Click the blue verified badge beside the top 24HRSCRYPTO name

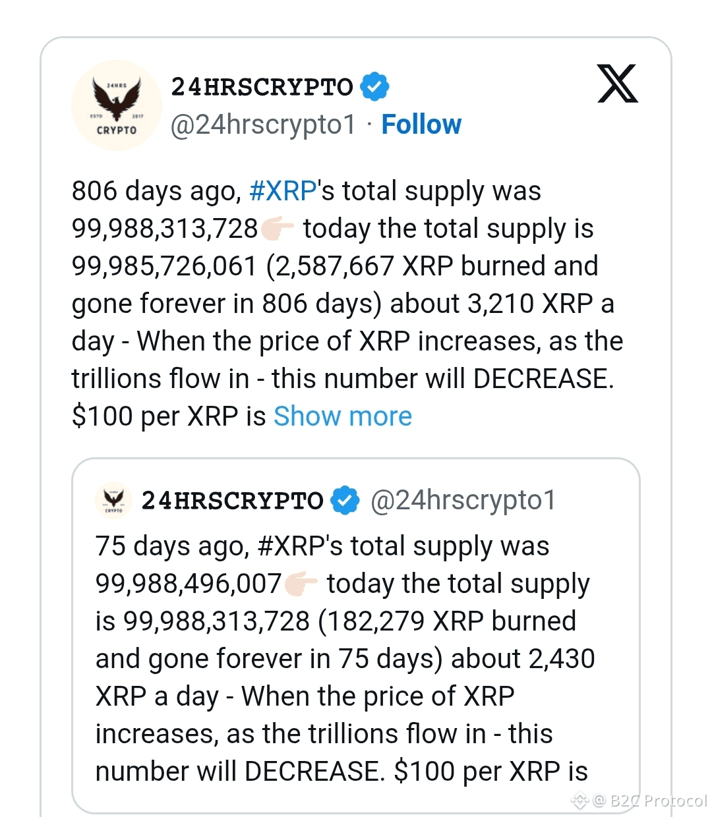coord(374,86)
